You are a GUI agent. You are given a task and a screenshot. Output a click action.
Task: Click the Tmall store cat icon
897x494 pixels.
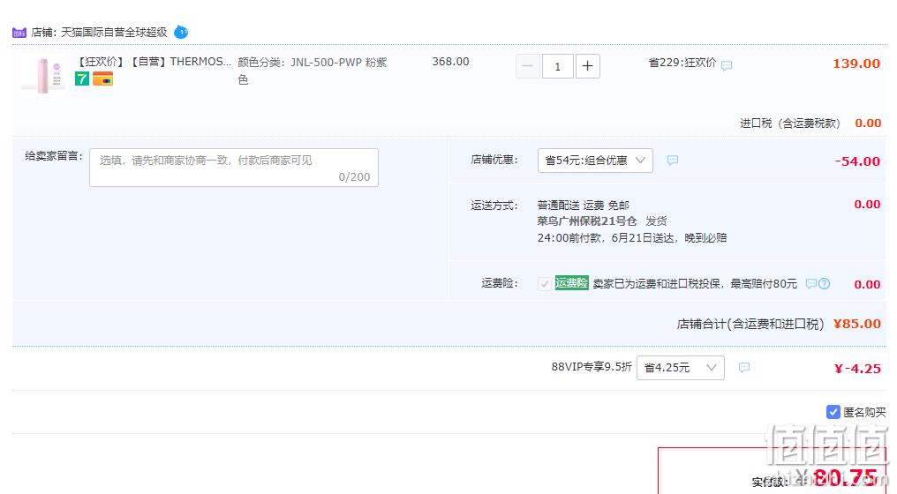19,33
